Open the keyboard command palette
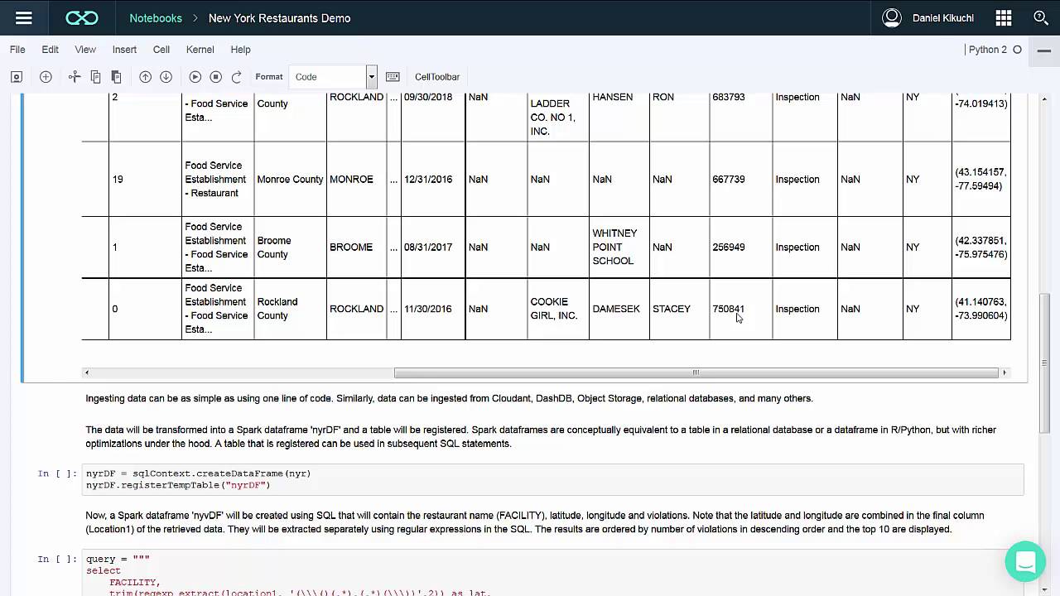 click(393, 77)
